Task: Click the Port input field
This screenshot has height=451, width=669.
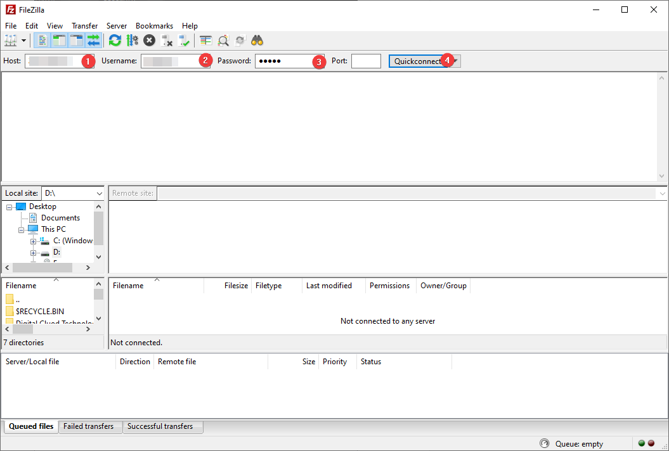Action: click(x=366, y=61)
